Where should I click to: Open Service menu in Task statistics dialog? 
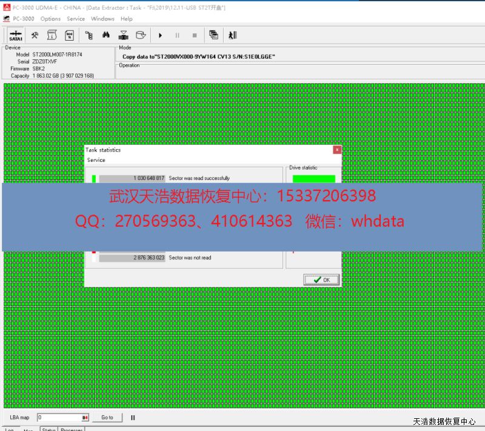pos(96,160)
